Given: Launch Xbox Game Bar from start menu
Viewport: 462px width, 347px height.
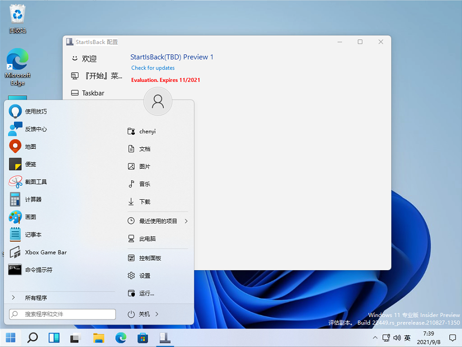Looking at the screenshot, I should coord(45,252).
